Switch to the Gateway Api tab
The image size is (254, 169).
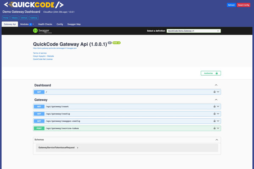(x=10, y=24)
